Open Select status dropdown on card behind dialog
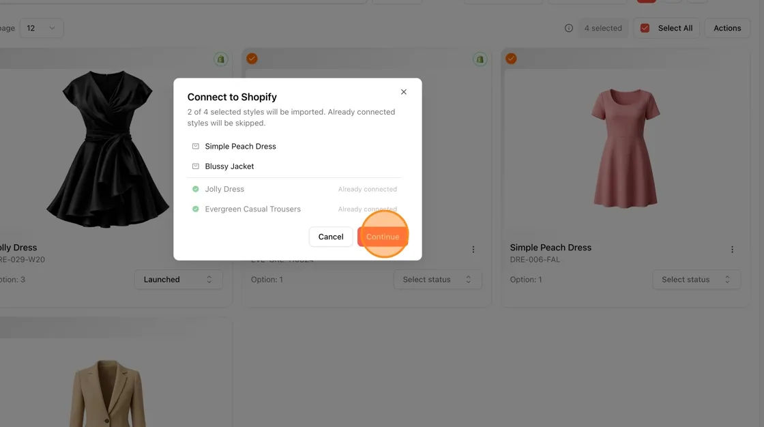The image size is (764, 427). pos(437,279)
